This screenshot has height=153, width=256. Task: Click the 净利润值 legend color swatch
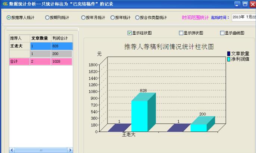229,59
